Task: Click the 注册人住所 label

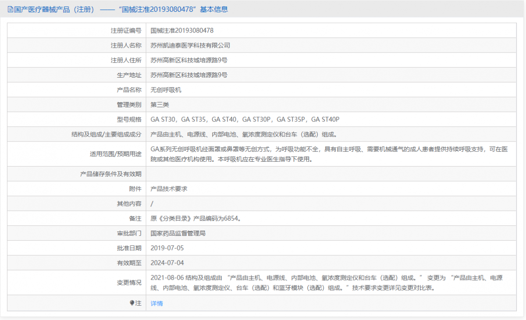Action: coord(126,60)
